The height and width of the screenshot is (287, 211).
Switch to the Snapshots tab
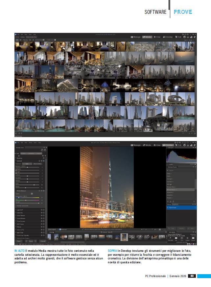point(175,204)
